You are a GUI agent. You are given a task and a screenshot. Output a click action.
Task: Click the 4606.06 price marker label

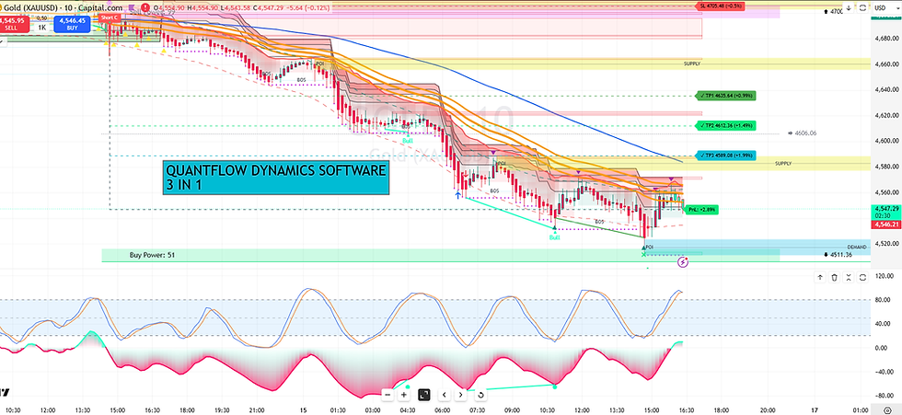click(803, 133)
